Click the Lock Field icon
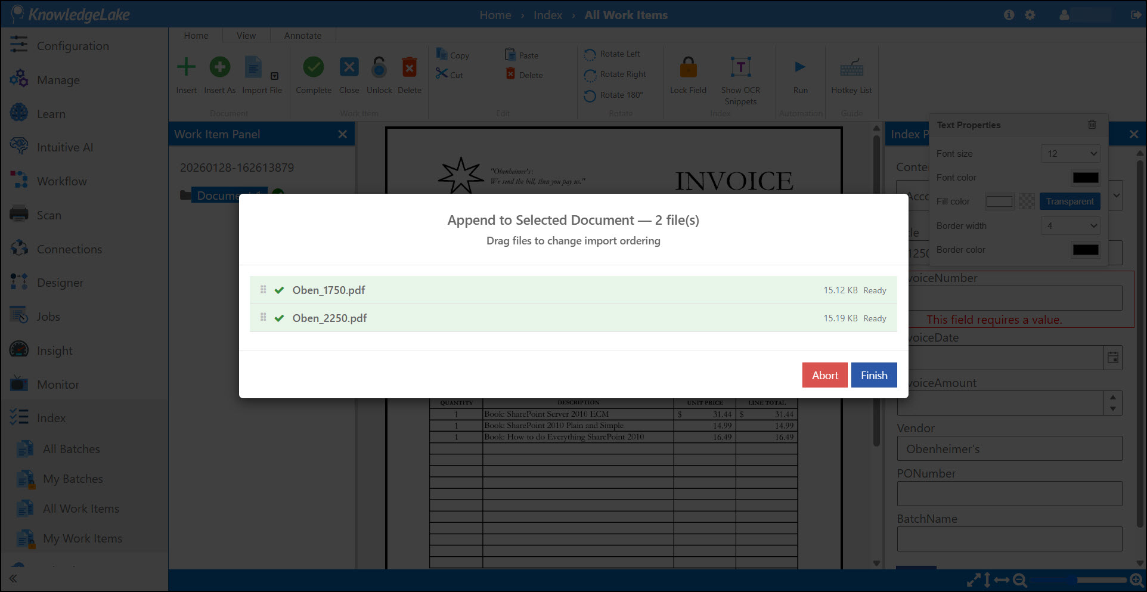 (x=688, y=67)
